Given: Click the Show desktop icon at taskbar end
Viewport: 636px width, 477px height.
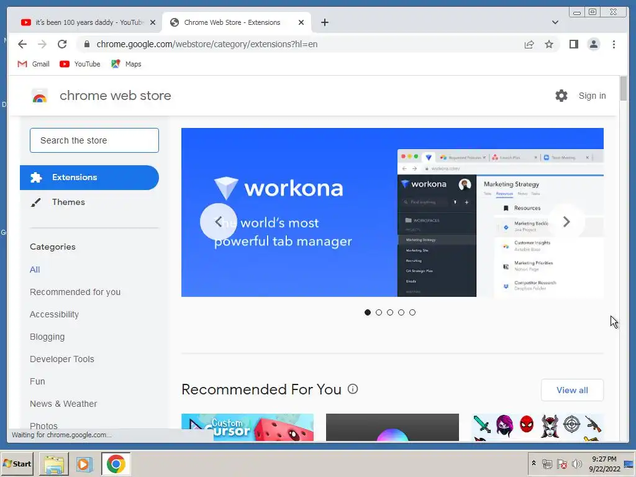Looking at the screenshot, I should coord(629,463).
